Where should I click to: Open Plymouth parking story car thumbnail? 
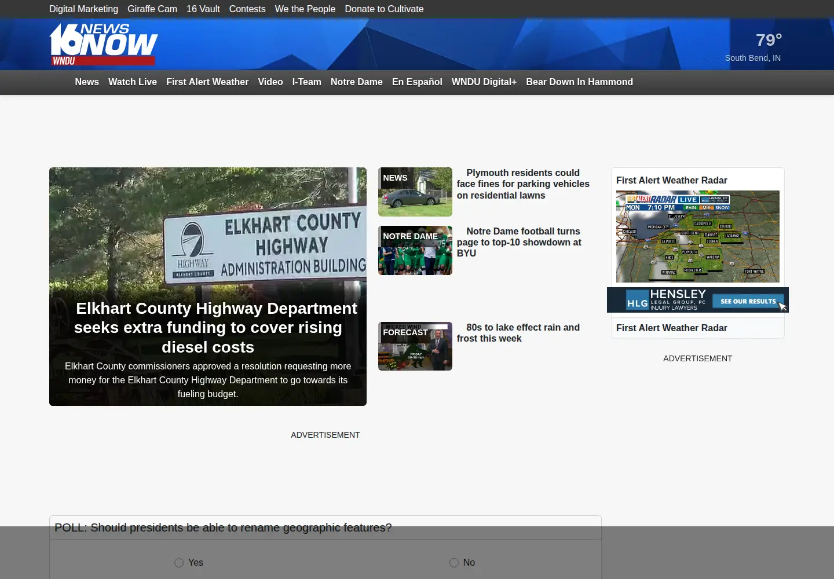415,192
